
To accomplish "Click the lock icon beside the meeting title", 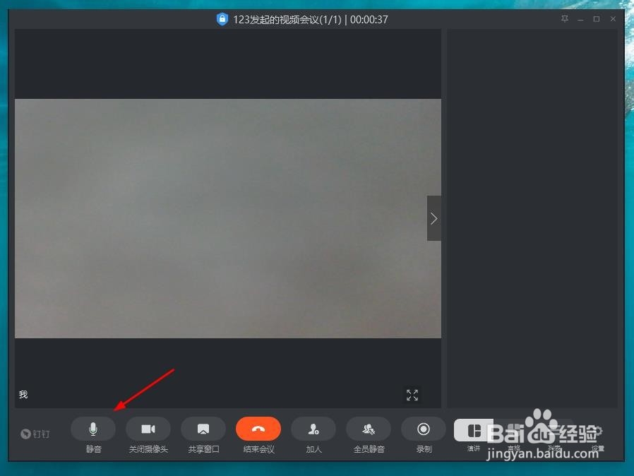I will (x=222, y=19).
